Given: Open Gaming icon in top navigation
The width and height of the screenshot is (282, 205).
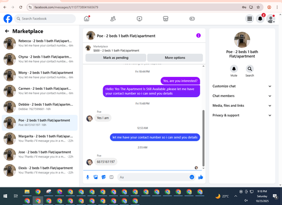Looking at the screenshot, I should coord(192,19).
